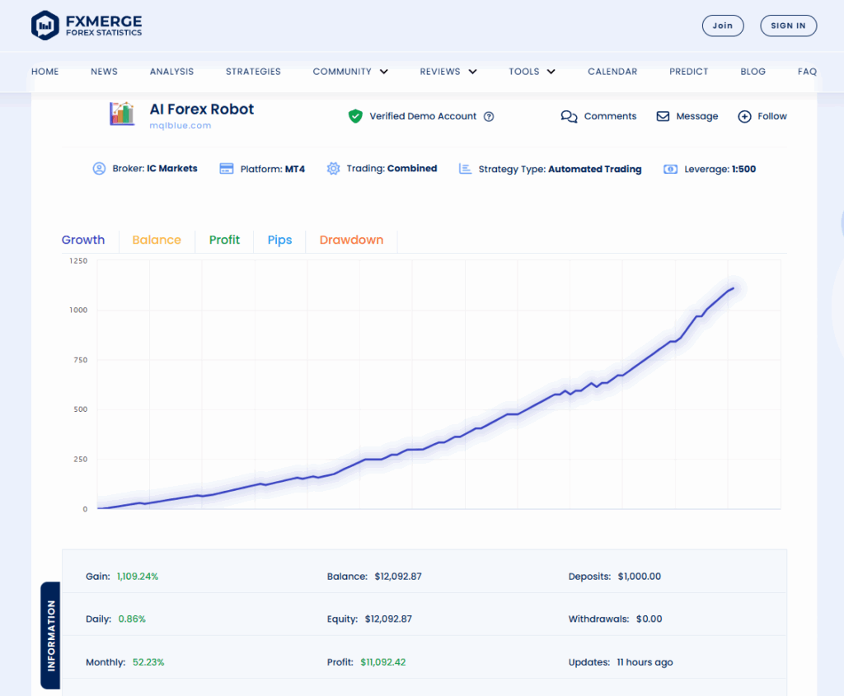The height and width of the screenshot is (696, 844).
Task: Click the growth line's end point on chart
Action: pyautogui.click(x=733, y=289)
